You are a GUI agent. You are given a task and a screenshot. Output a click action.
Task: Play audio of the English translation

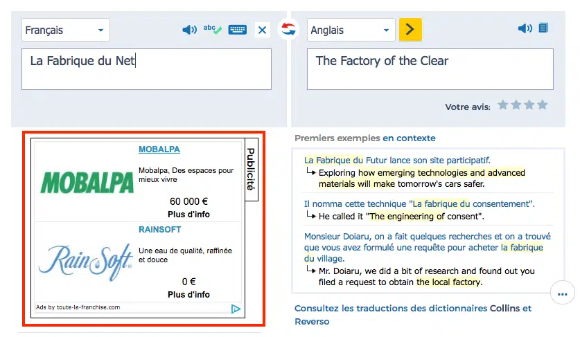525,28
